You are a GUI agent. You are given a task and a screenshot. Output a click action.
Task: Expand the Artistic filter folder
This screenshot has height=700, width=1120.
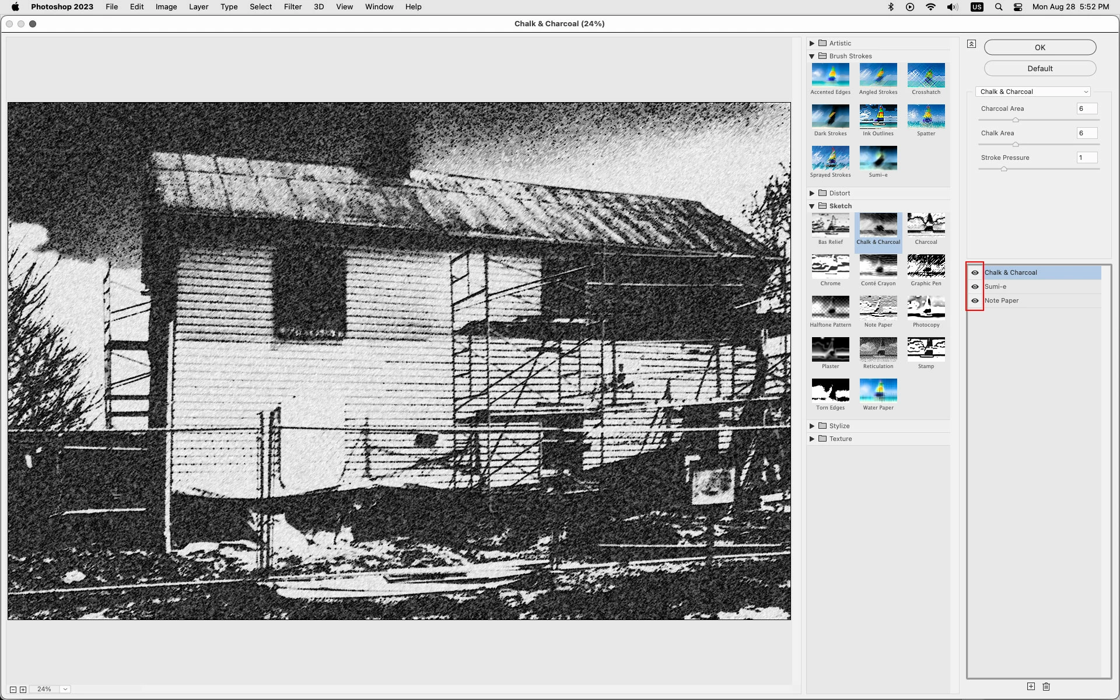[812, 43]
